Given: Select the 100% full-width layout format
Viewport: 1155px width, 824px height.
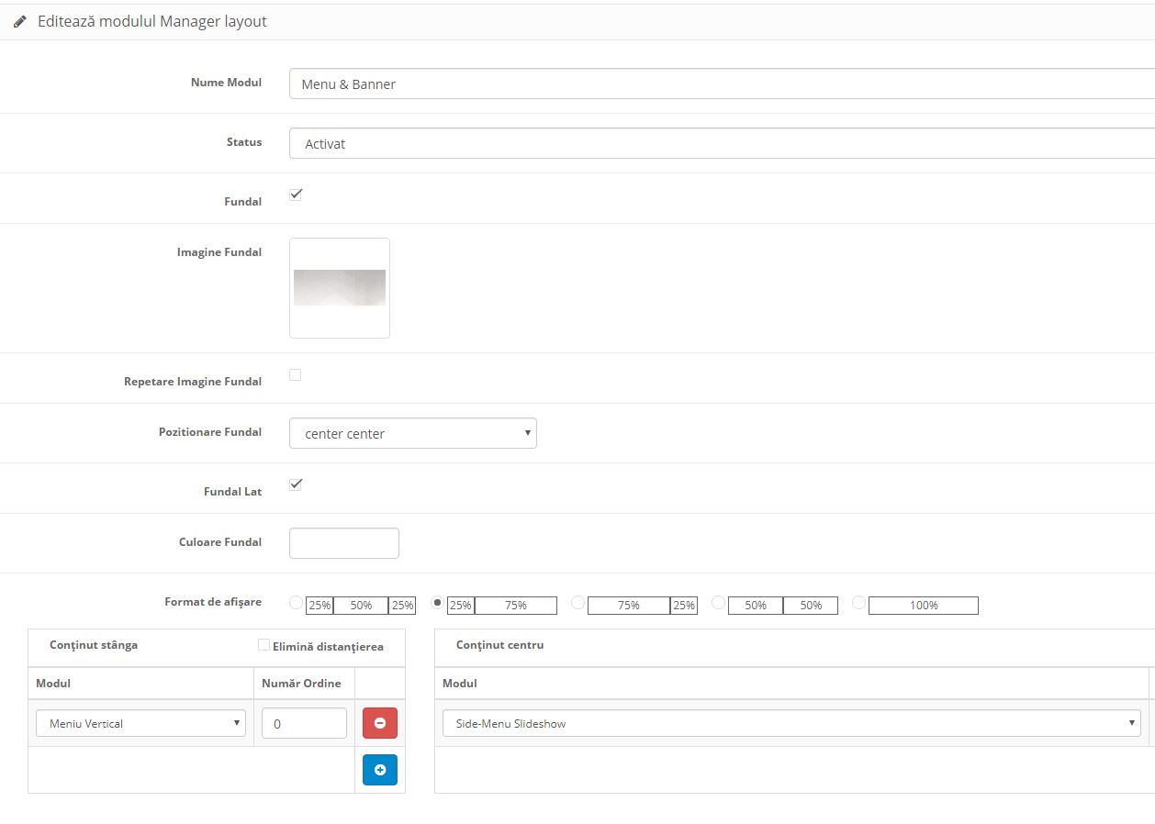Looking at the screenshot, I should click(858, 603).
